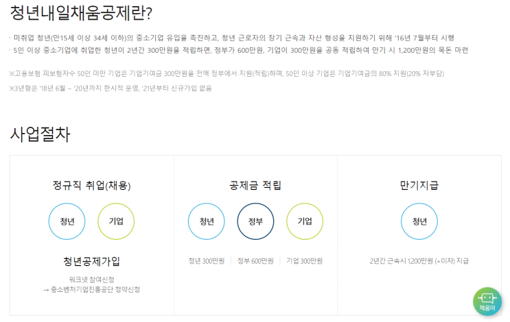The height and width of the screenshot is (322, 510).
Task: Click the 청년내일채움공제란? heading
Action: pyautogui.click(x=81, y=13)
